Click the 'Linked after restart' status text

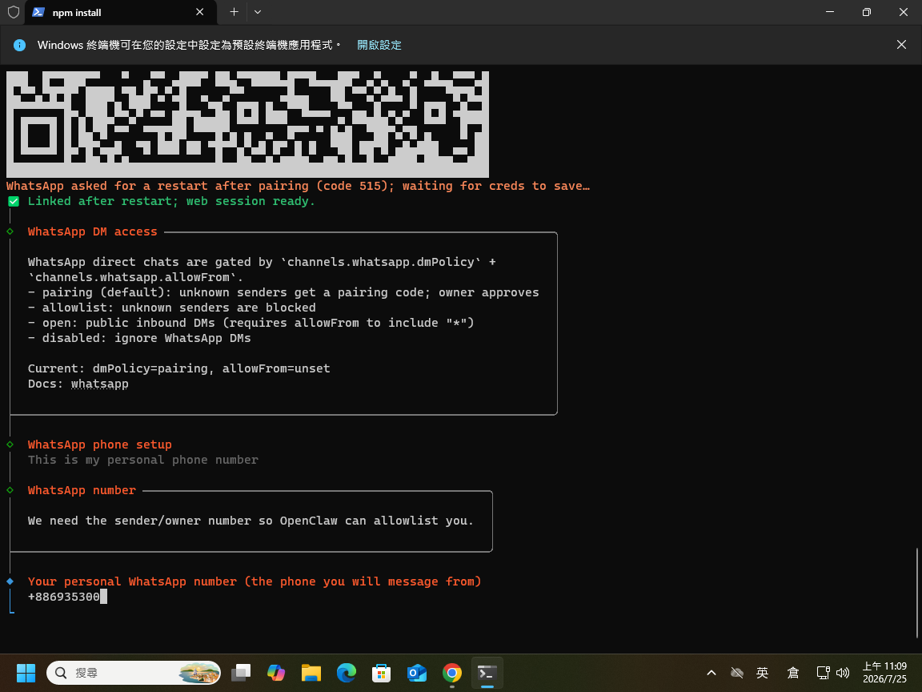(171, 201)
